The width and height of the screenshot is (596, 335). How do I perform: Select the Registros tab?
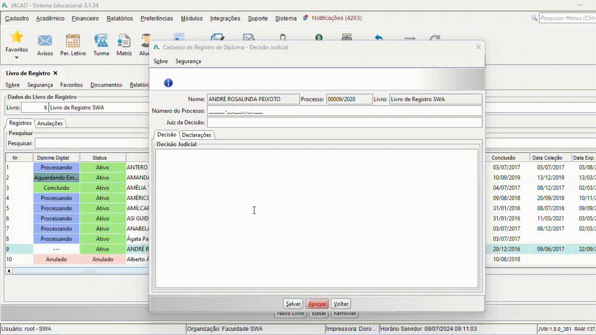click(x=20, y=123)
